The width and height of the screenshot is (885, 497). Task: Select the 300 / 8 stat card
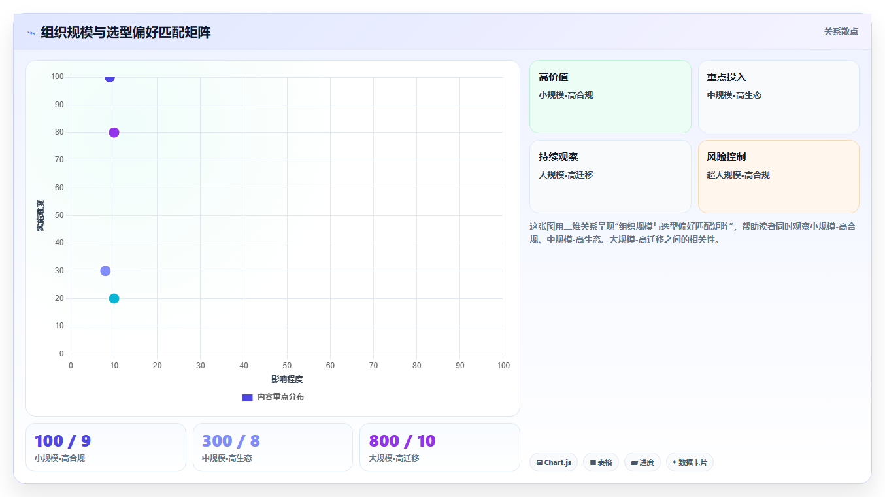coord(273,447)
